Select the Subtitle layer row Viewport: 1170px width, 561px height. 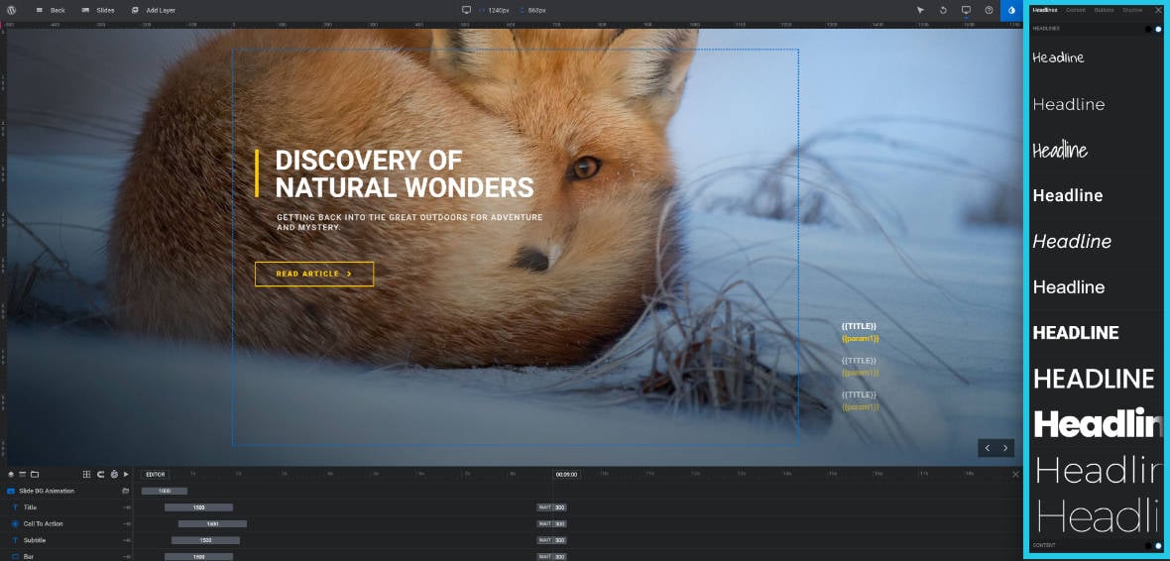pos(67,540)
